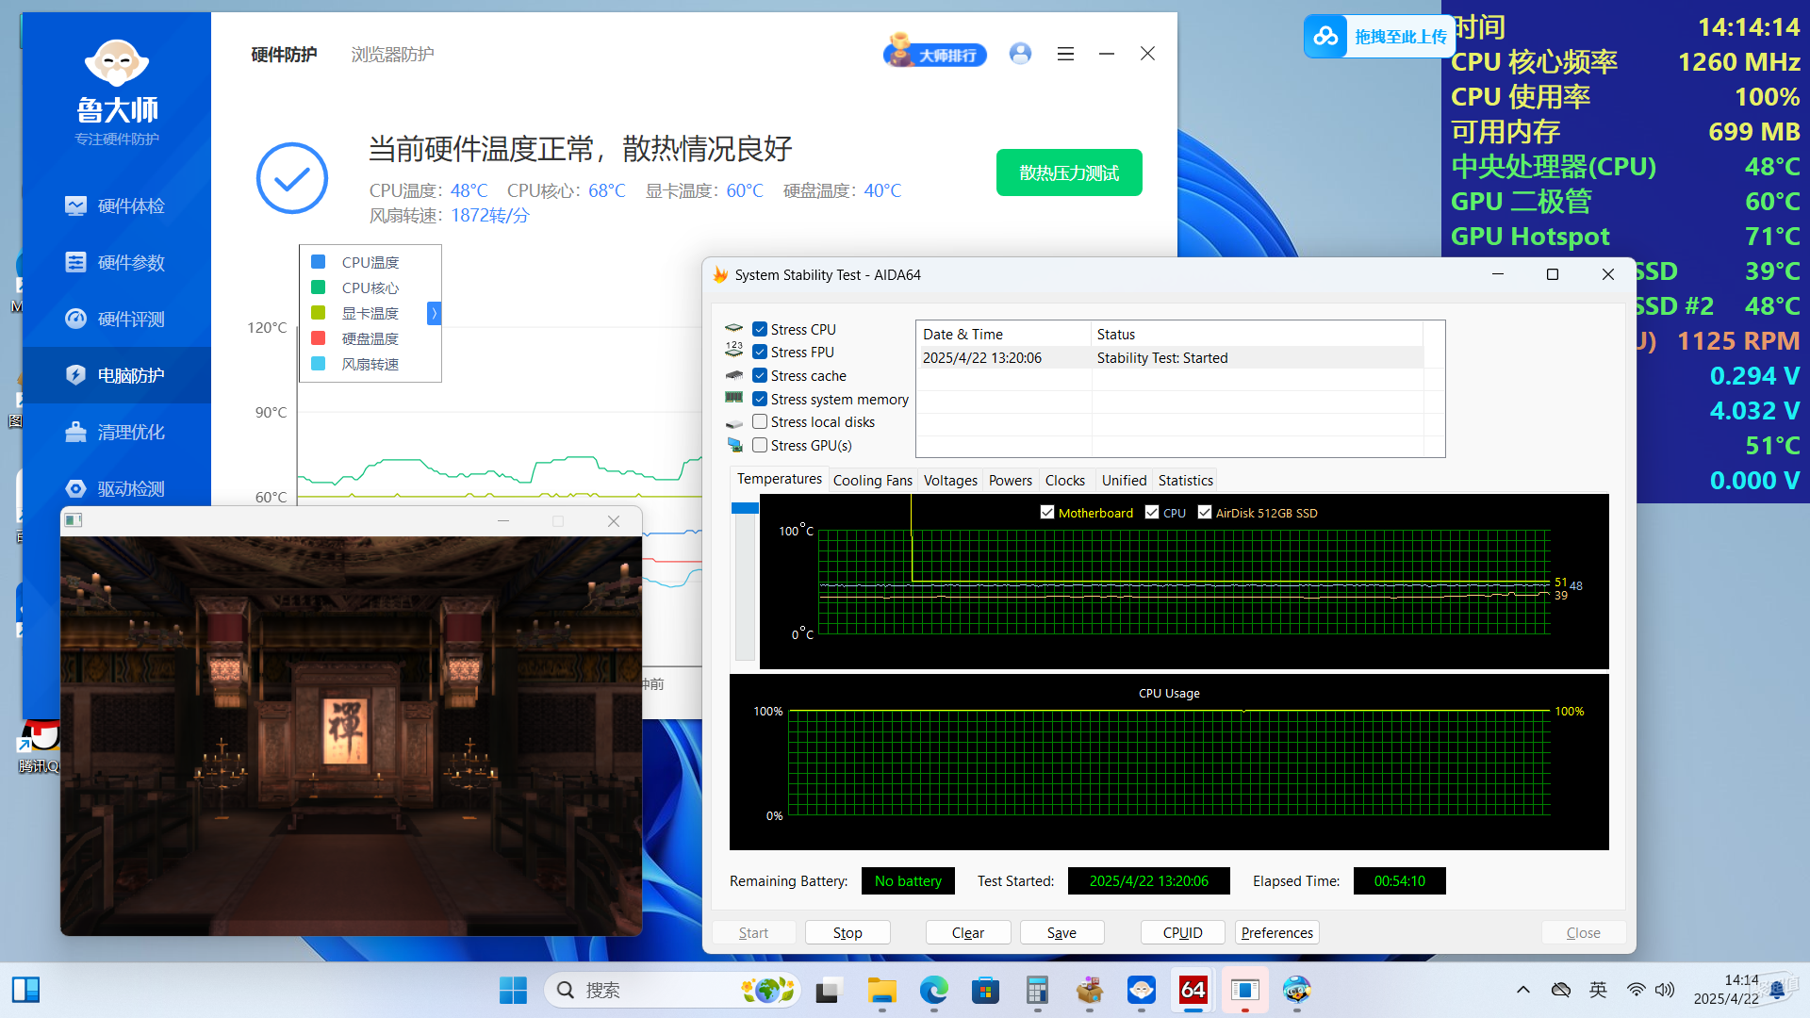This screenshot has width=1810, height=1018.
Task: Click the 拖拽至此上传 cloud upload widget
Action: (1377, 37)
